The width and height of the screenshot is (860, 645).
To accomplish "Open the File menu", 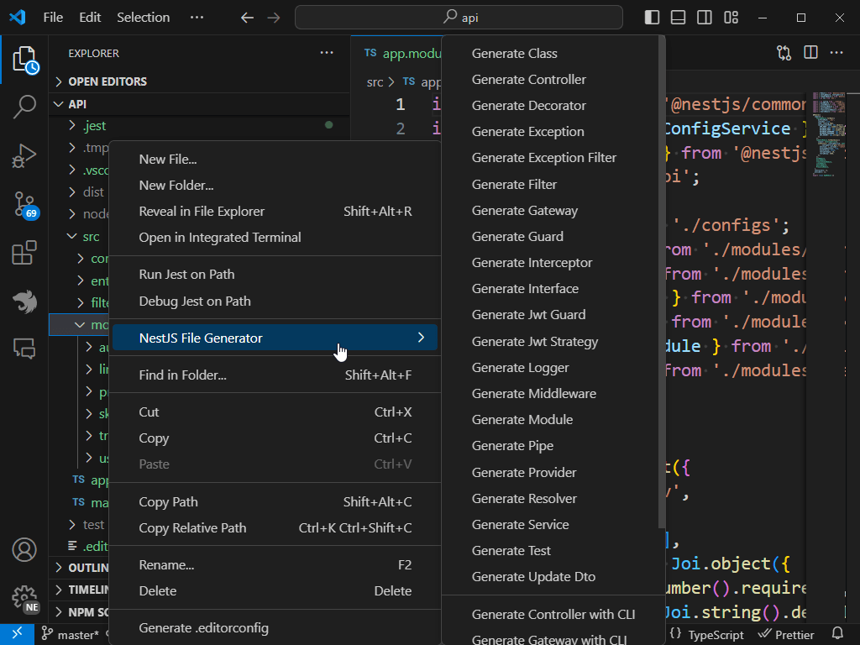I will (x=53, y=17).
